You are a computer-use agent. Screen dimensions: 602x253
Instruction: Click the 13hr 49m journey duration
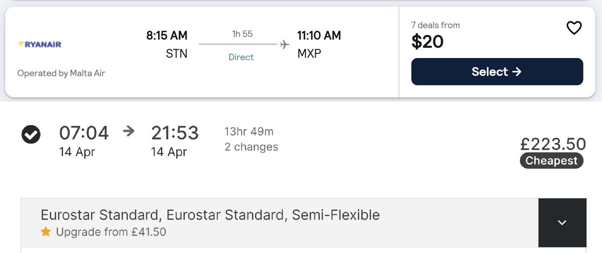pos(249,132)
